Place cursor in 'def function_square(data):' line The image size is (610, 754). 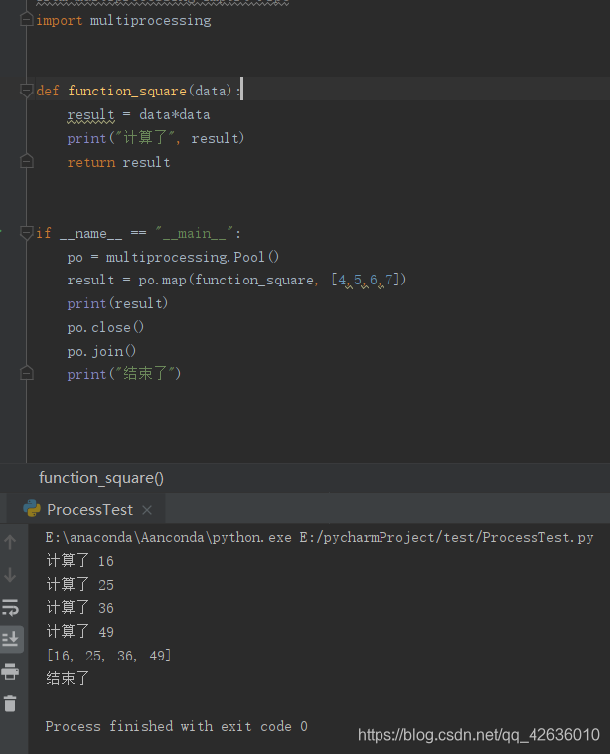139,91
